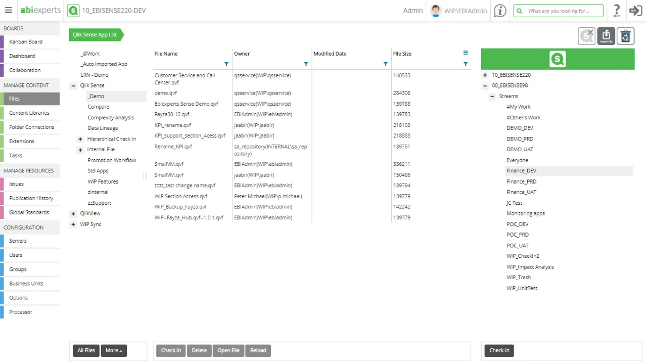Viewport: 647px width, 364px height.
Task: Select the DEMO_PRD stream
Action: tap(520, 139)
